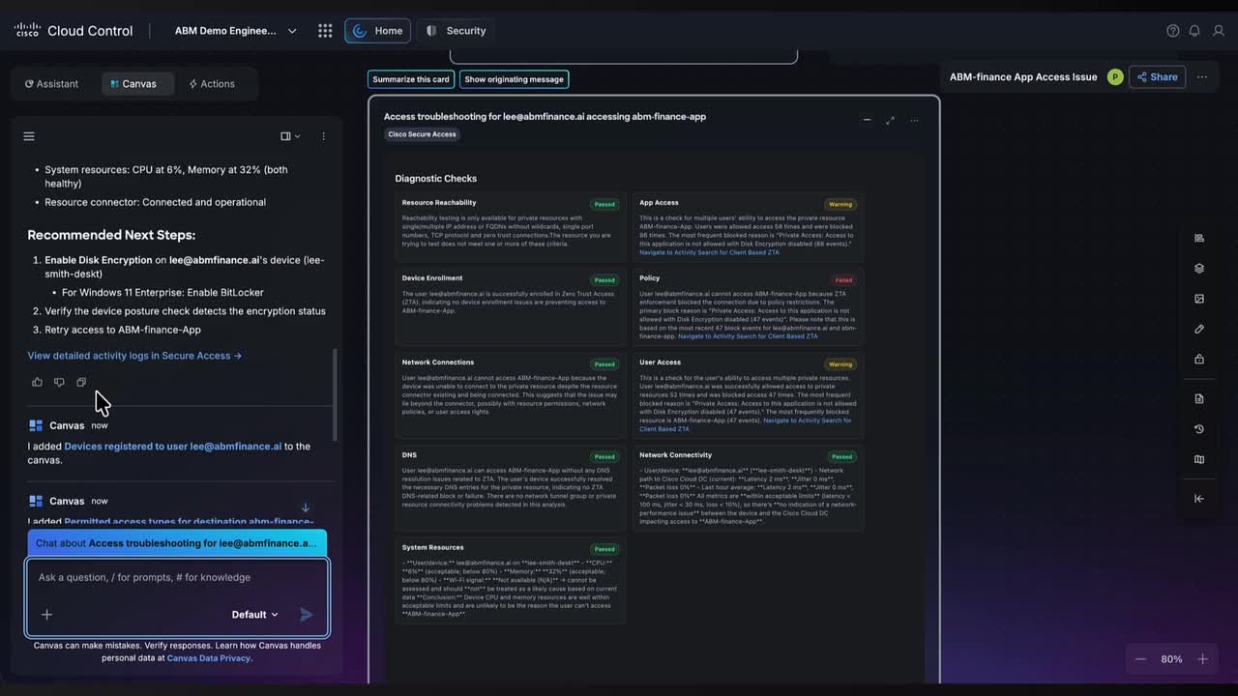Click the 'Recommended Next Steps:' heading

pos(111,235)
